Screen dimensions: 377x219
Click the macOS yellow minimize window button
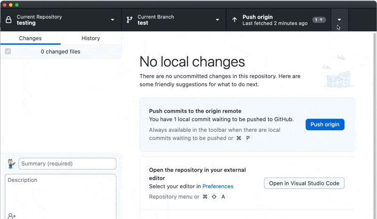[10, 5]
